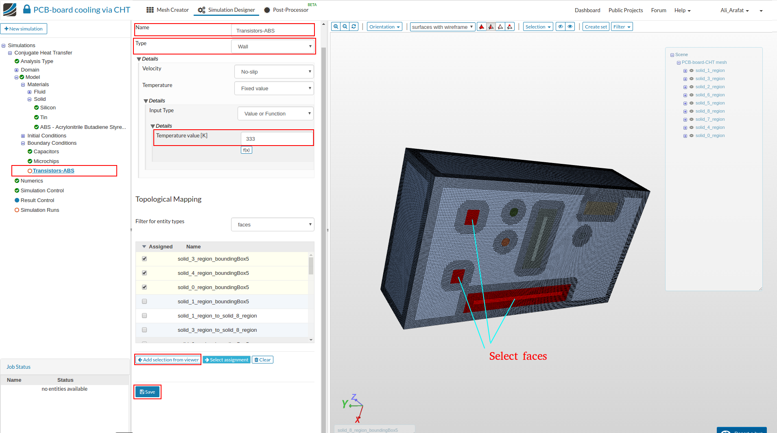777x433 pixels.
Task: Check solid_1_region_to_solid_8_region assignment
Action: point(144,316)
